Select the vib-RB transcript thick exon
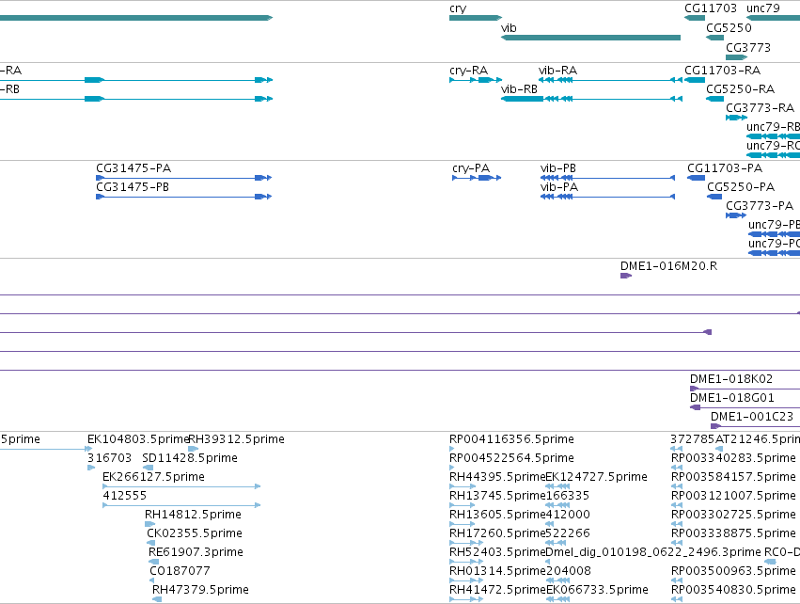The width and height of the screenshot is (800, 604). [x=523, y=99]
